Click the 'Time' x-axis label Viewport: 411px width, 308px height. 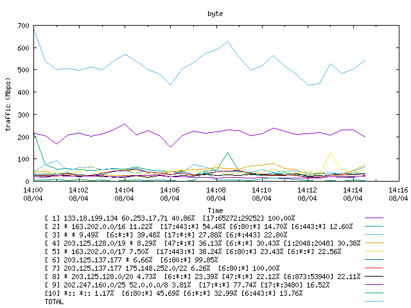[x=215, y=210]
